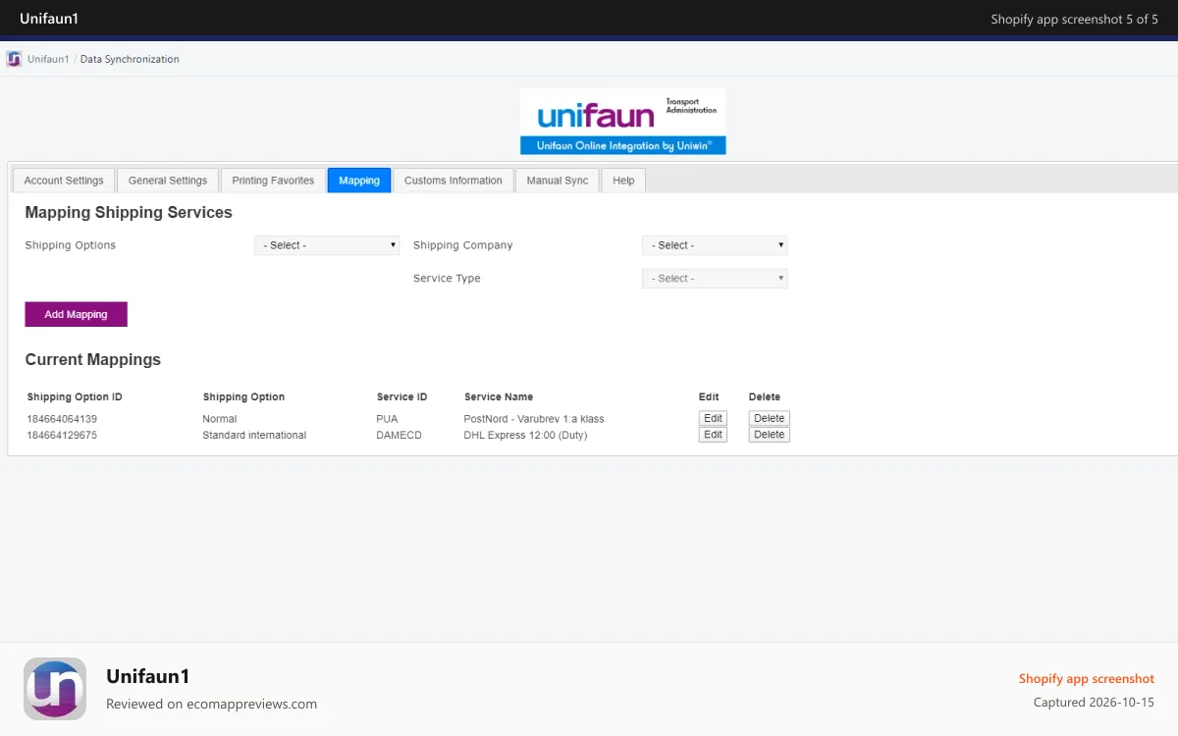Click the Unifaun1 breadcrumb link
Viewport: 1178px width, 736px height.
48,59
